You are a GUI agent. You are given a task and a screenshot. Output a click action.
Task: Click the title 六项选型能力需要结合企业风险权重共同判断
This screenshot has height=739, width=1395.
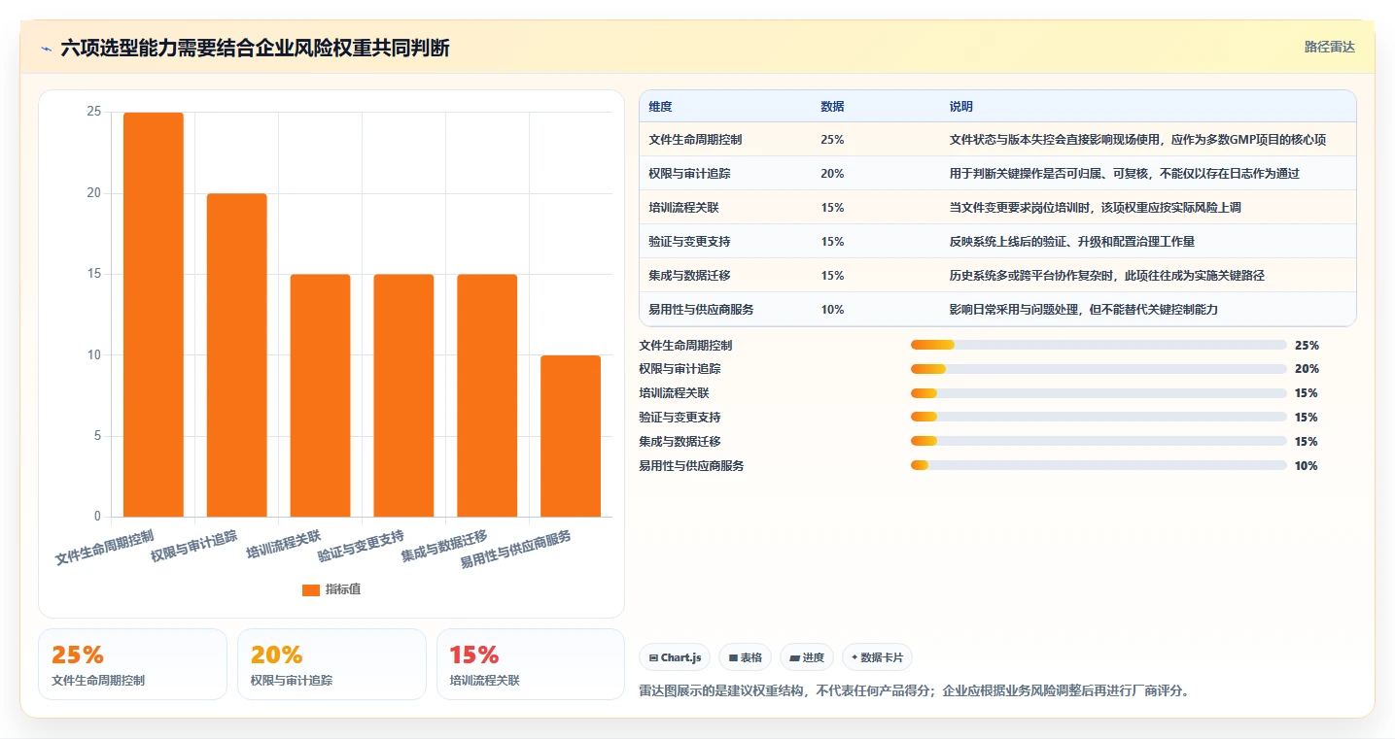[255, 48]
